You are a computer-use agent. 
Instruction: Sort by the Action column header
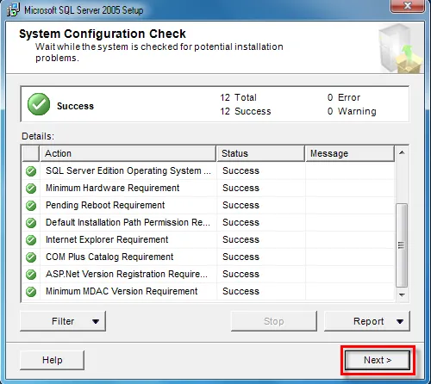pos(128,153)
